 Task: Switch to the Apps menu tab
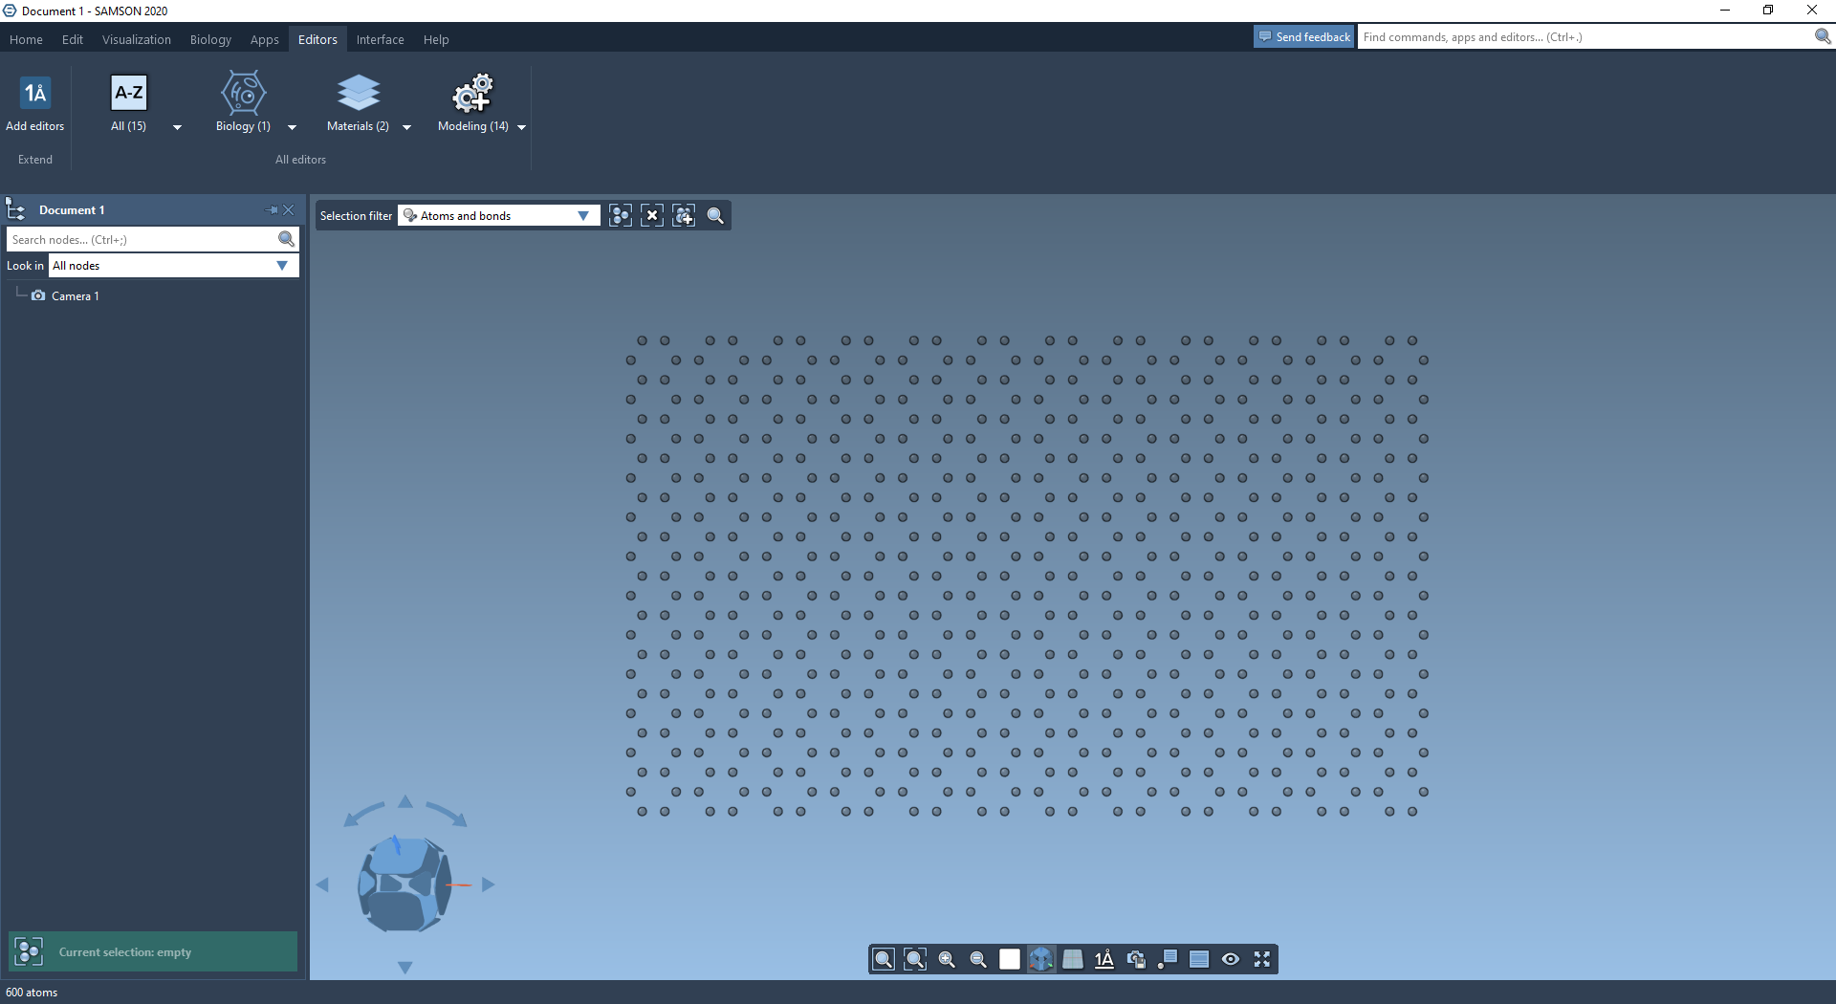click(264, 39)
